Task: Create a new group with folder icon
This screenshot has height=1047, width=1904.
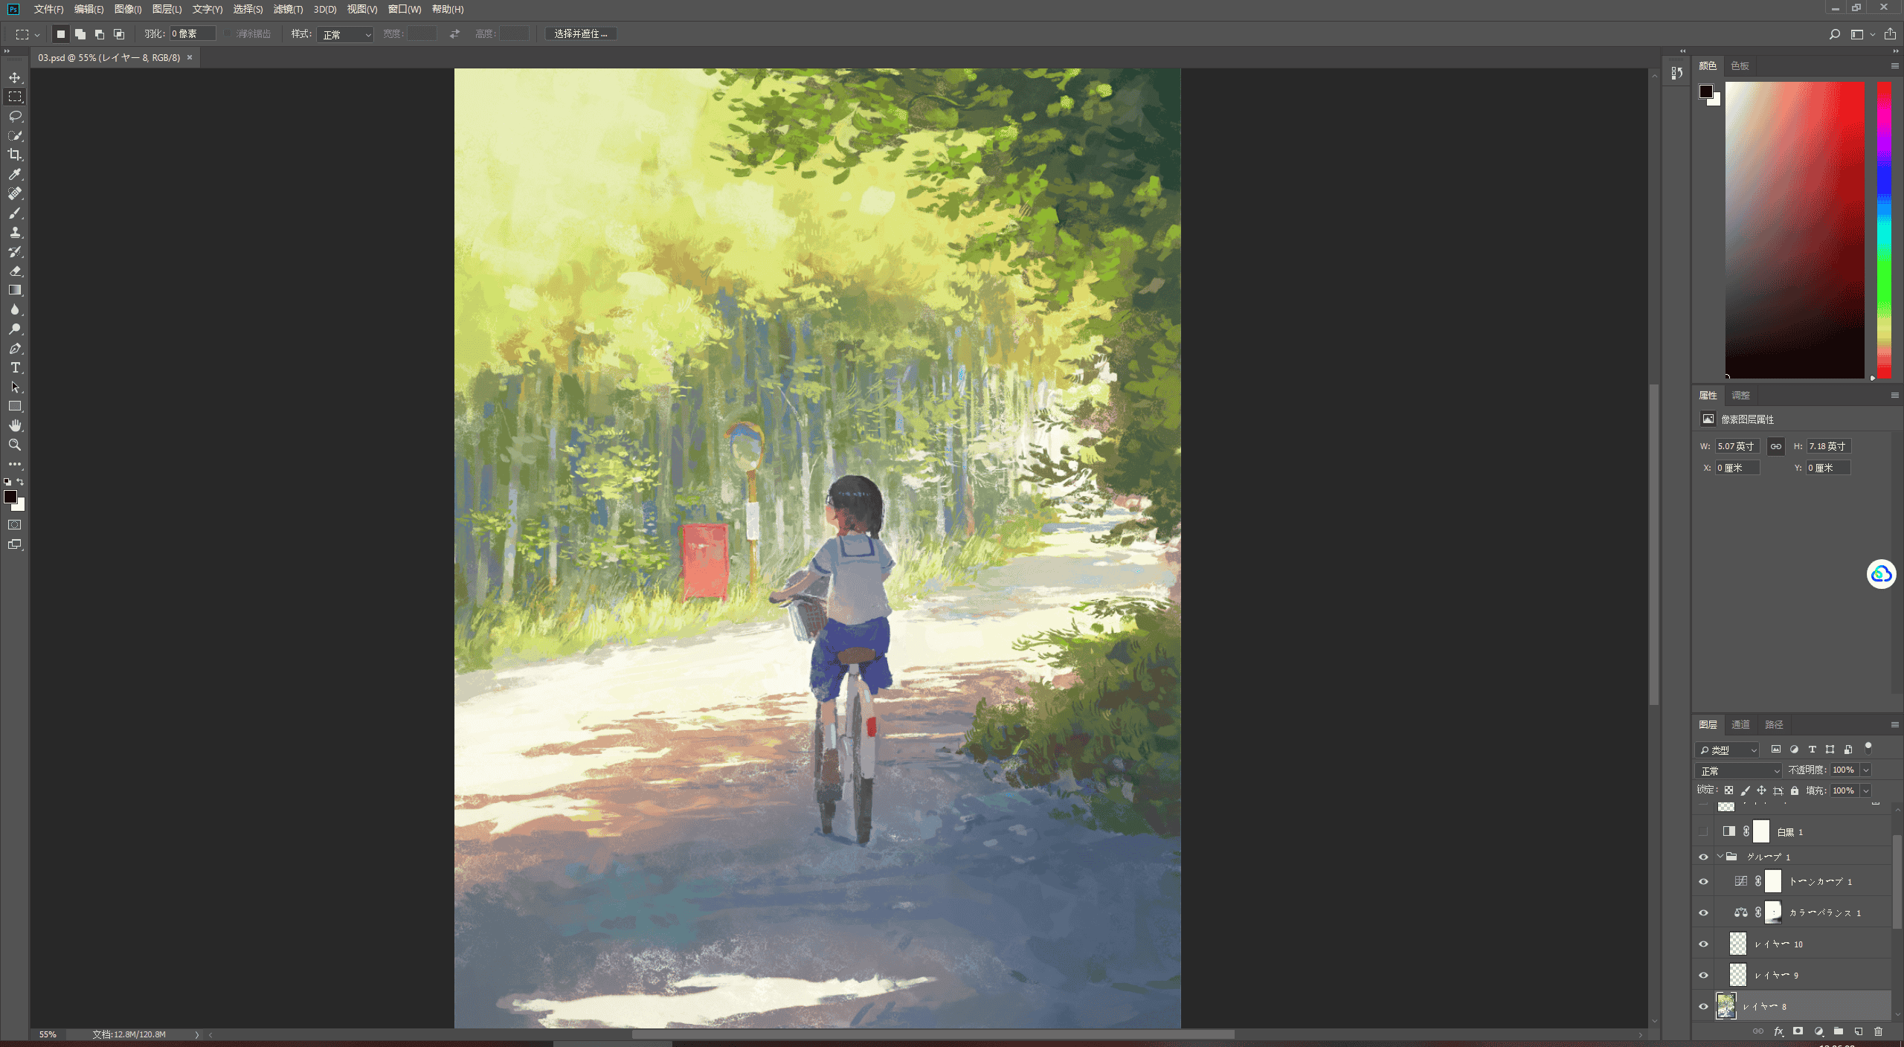Action: [x=1839, y=1031]
